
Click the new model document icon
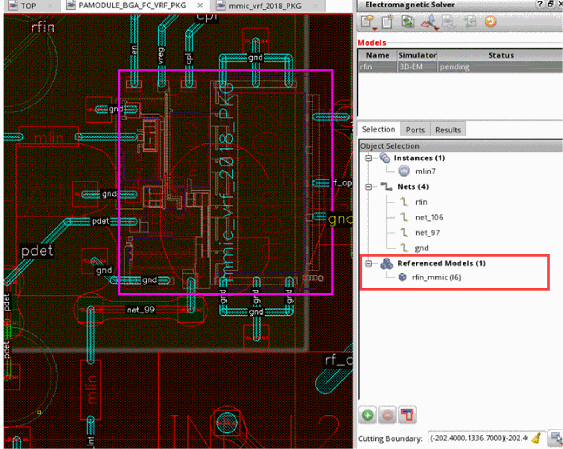point(387,22)
